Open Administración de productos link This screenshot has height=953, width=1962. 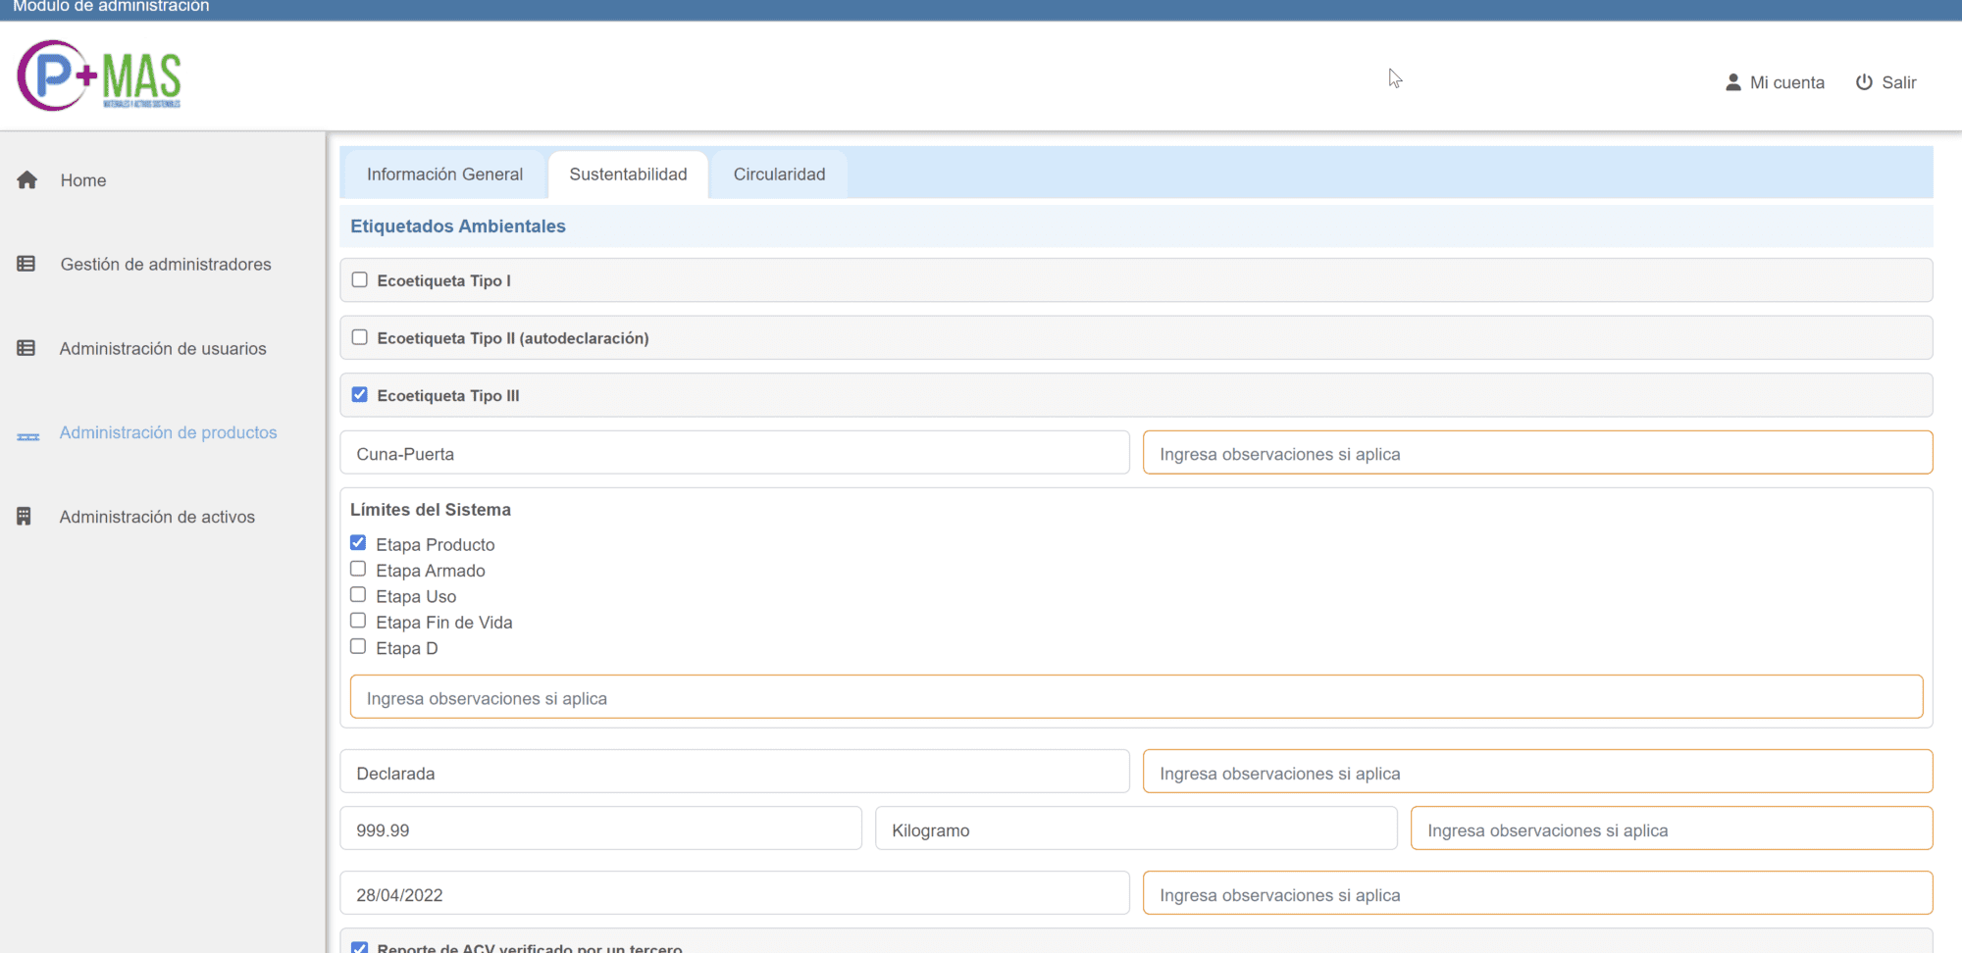click(168, 432)
